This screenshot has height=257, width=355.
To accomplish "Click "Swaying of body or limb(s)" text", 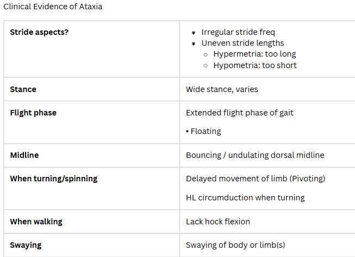I will pyautogui.click(x=235, y=245).
